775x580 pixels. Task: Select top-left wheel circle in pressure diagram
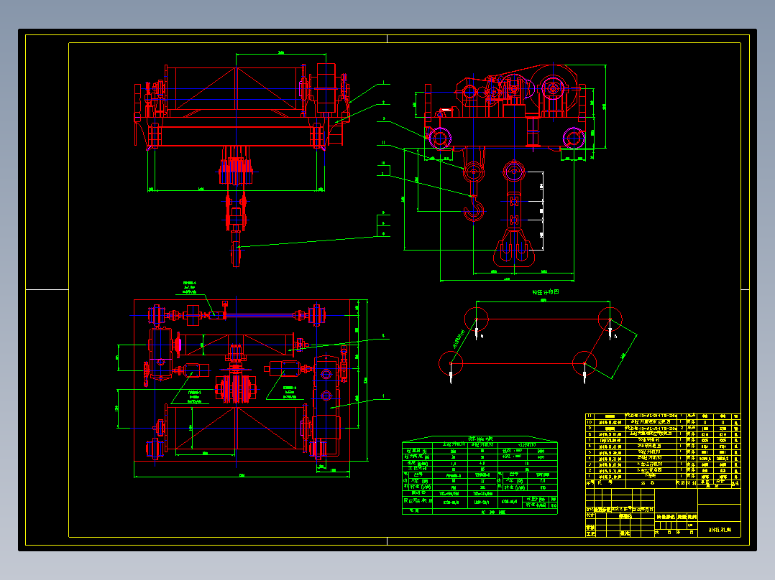click(477, 319)
